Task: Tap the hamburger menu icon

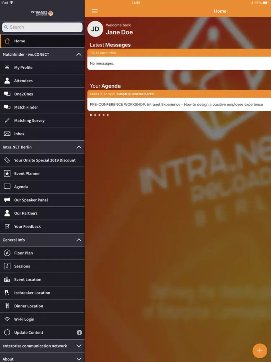Action: tap(95, 11)
